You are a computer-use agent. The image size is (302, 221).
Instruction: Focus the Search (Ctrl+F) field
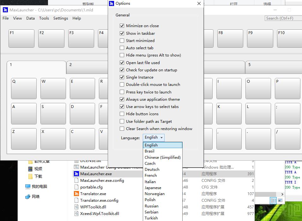click(283, 18)
